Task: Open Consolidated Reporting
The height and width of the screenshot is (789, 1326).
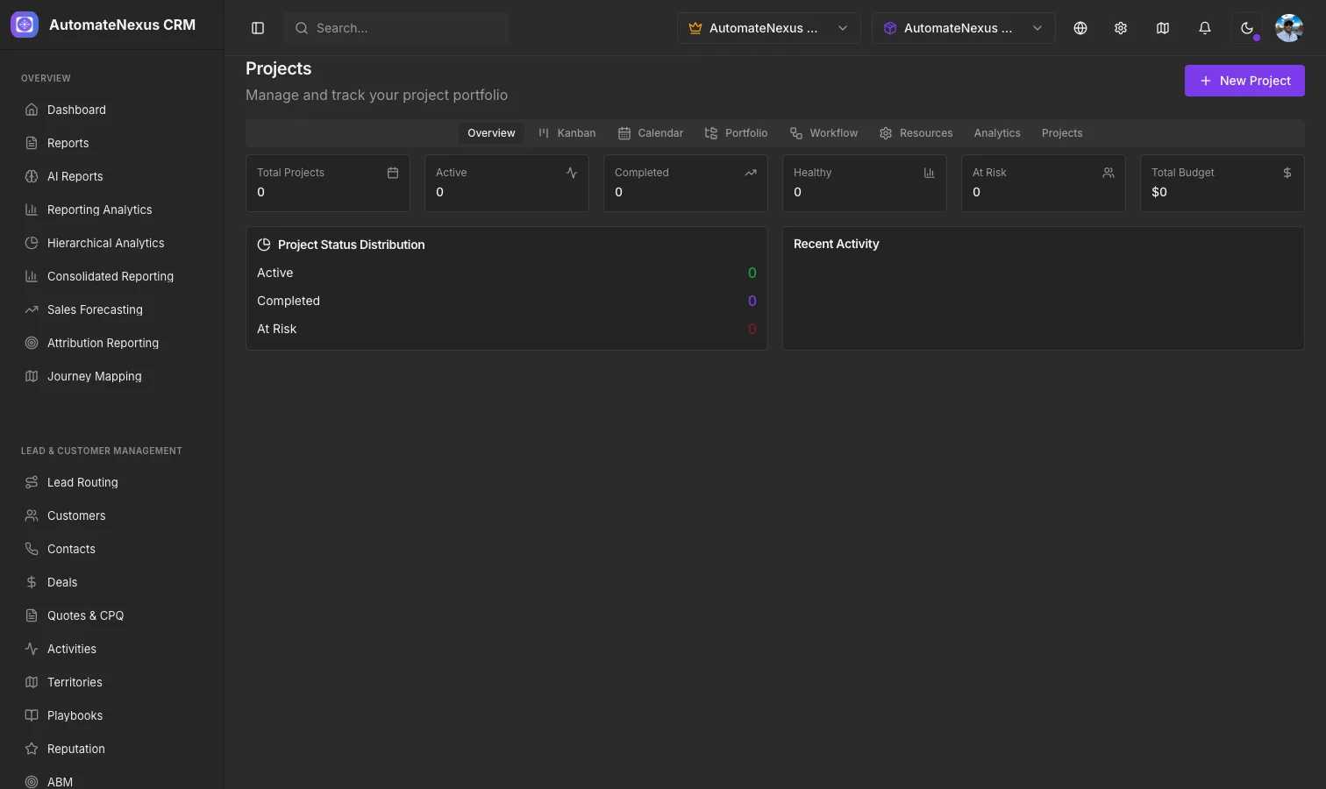Action: click(112, 276)
